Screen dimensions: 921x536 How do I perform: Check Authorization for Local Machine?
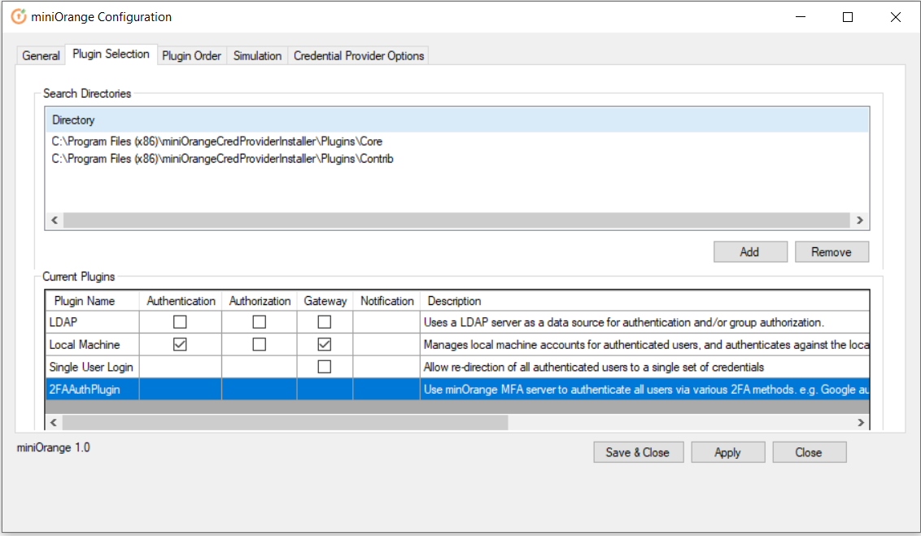coord(259,345)
